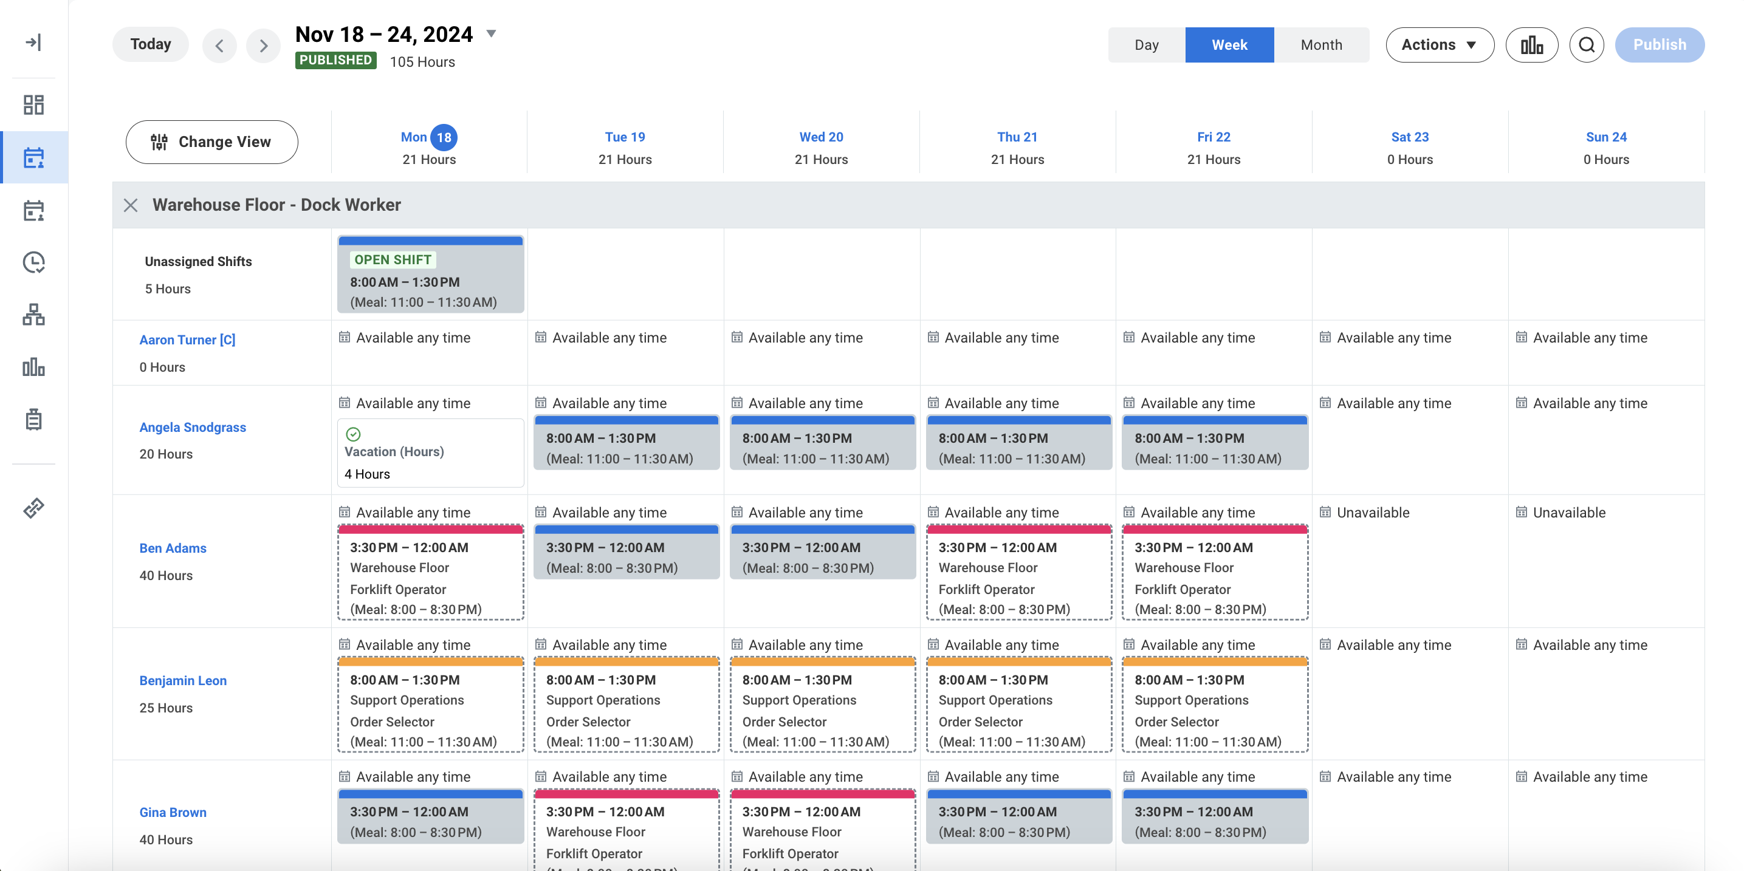
Task: Click the time clock icon in the sidebar
Action: point(34,262)
